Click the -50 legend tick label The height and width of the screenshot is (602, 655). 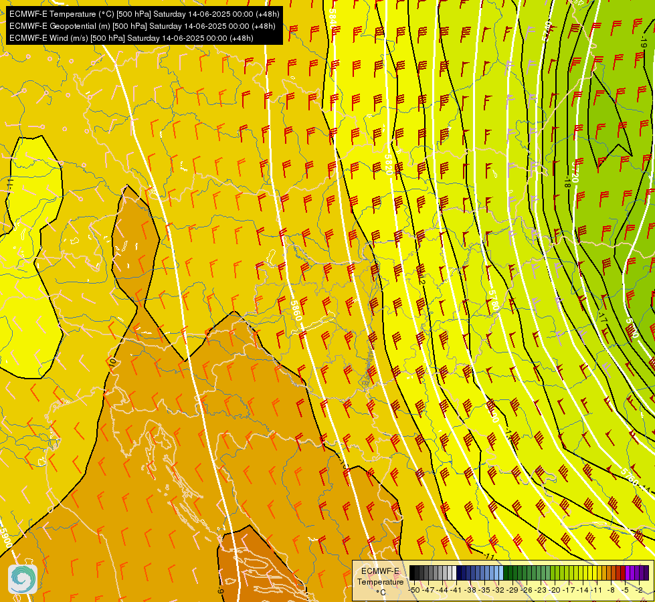414,590
